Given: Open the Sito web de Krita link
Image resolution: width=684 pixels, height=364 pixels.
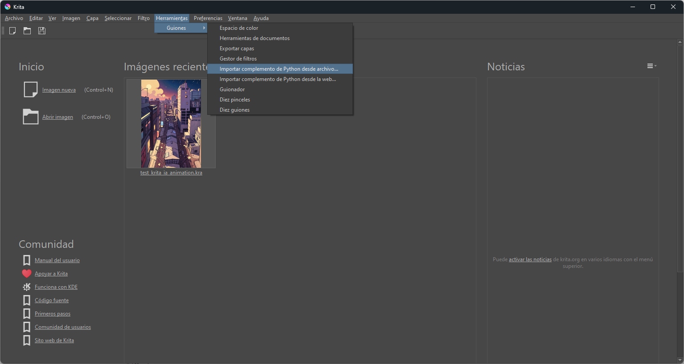Looking at the screenshot, I should pyautogui.click(x=54, y=340).
